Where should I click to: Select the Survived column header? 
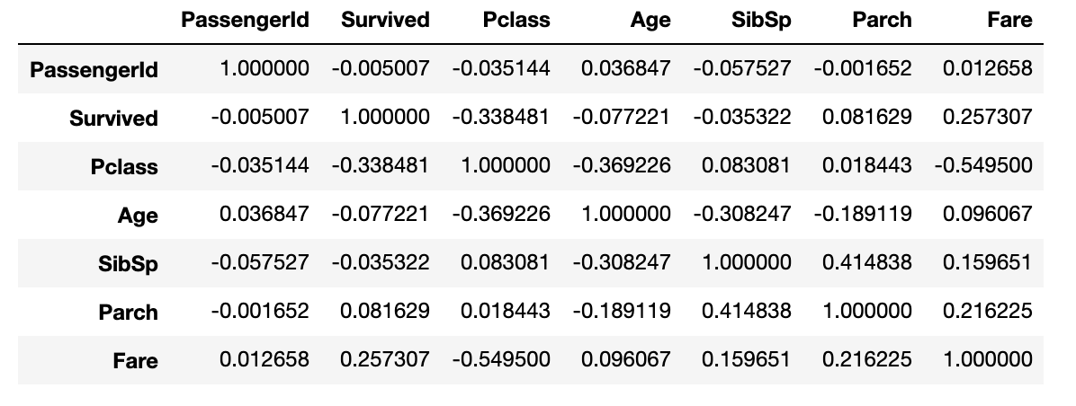385,20
